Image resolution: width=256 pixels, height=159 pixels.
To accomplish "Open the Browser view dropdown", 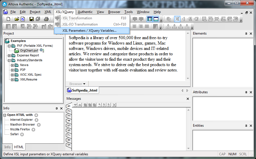I will (x=77, y=84).
